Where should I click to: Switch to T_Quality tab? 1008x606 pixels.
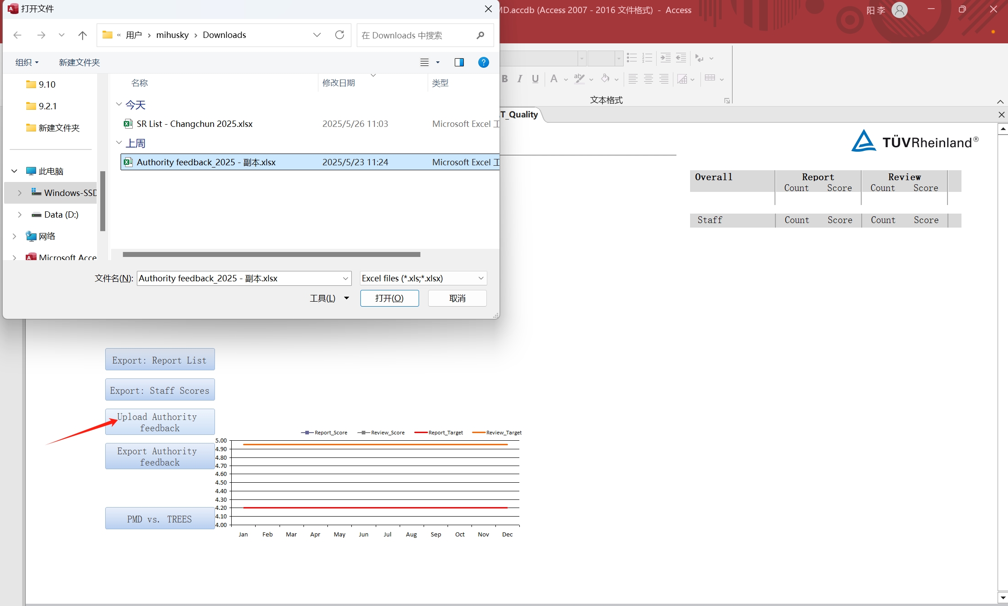click(x=519, y=115)
